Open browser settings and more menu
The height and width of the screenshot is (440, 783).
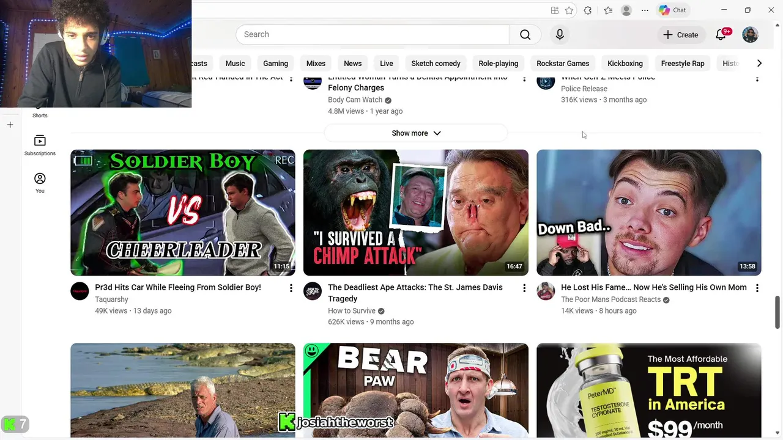(x=645, y=10)
